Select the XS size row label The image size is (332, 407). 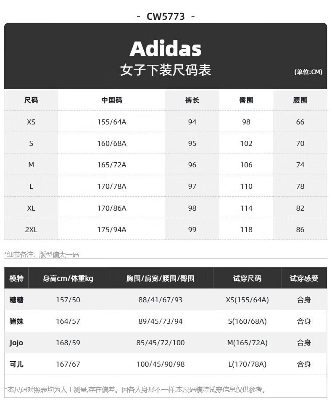tap(31, 122)
